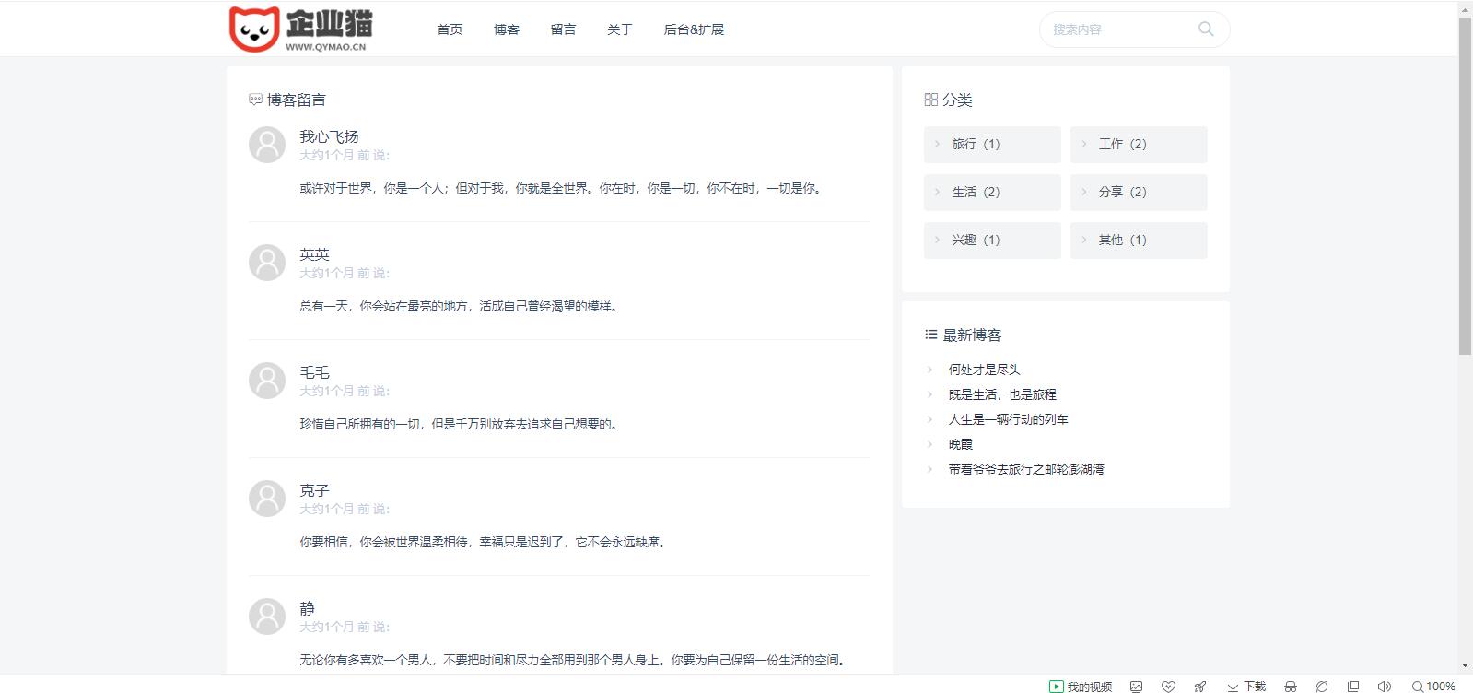
Task: Expand the 旅行 (1) category
Action: coord(992,145)
